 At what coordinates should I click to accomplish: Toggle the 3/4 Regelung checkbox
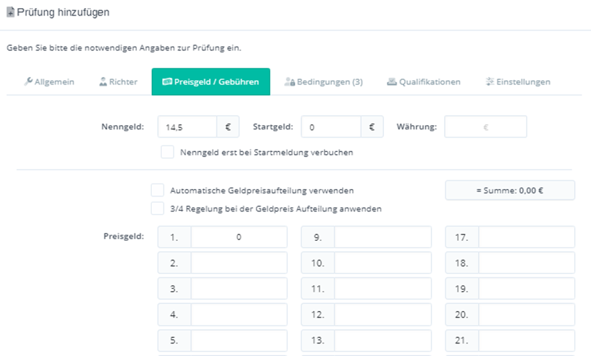158,208
